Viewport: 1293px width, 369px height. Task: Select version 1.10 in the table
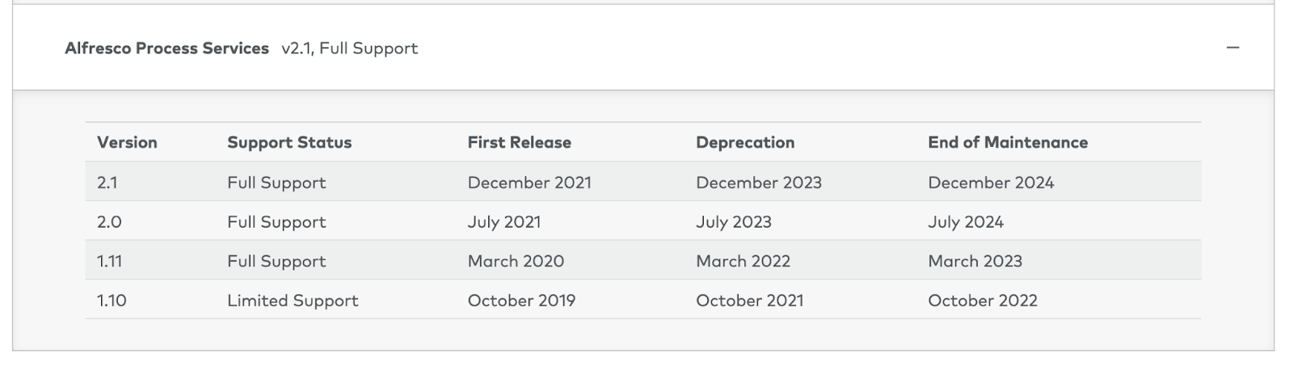(112, 300)
